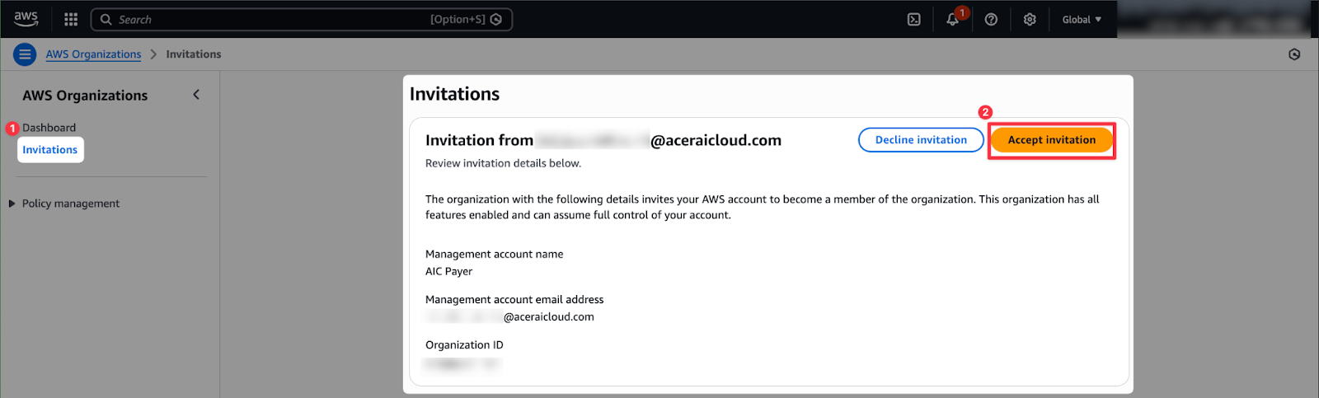Toggle the hamburger navigation menu
Viewport: 1319px width, 398px height.
[25, 54]
